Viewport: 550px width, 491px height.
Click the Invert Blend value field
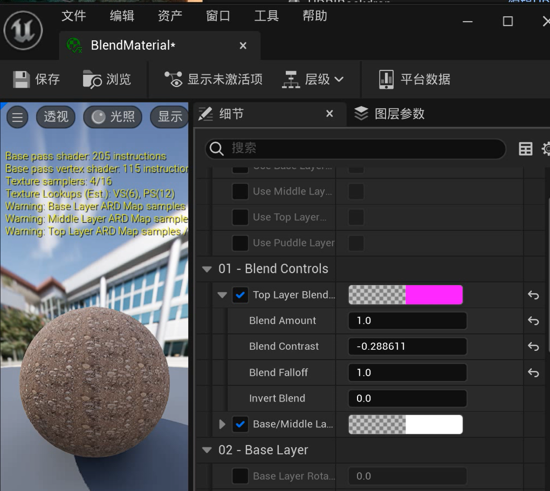[x=407, y=398]
